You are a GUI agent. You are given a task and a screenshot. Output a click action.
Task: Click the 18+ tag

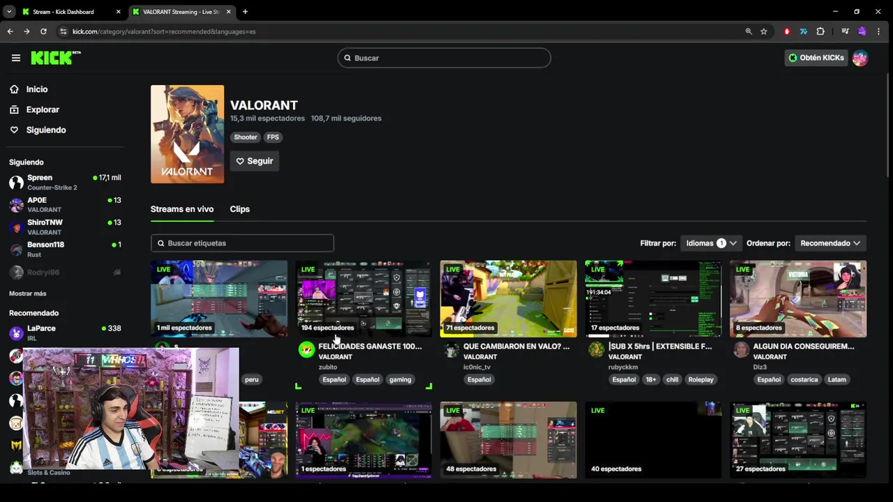point(650,379)
